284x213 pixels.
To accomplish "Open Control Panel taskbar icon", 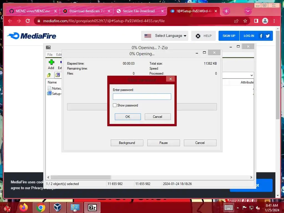I will pyautogui.click(x=75, y=207).
